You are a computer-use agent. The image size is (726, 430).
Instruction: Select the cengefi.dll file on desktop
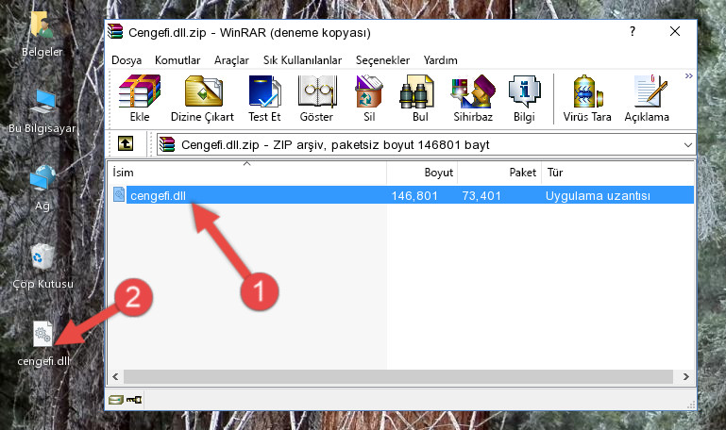(x=43, y=344)
